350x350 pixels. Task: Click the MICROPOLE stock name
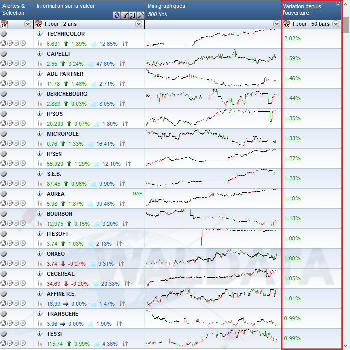63,134
